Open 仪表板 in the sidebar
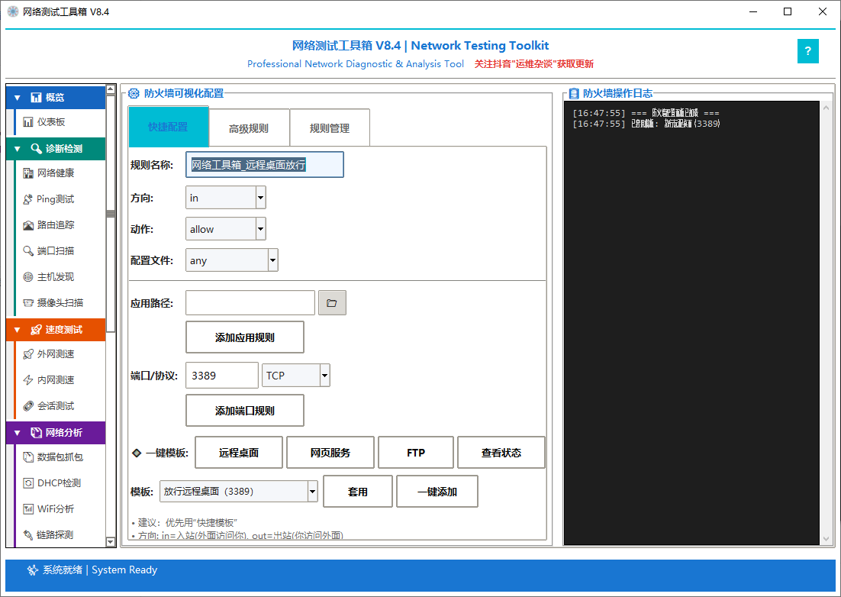The height and width of the screenshot is (597, 841). (x=60, y=122)
